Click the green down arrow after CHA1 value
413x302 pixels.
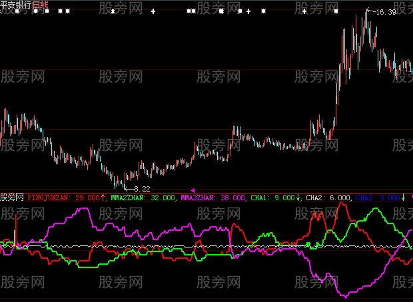(x=298, y=198)
